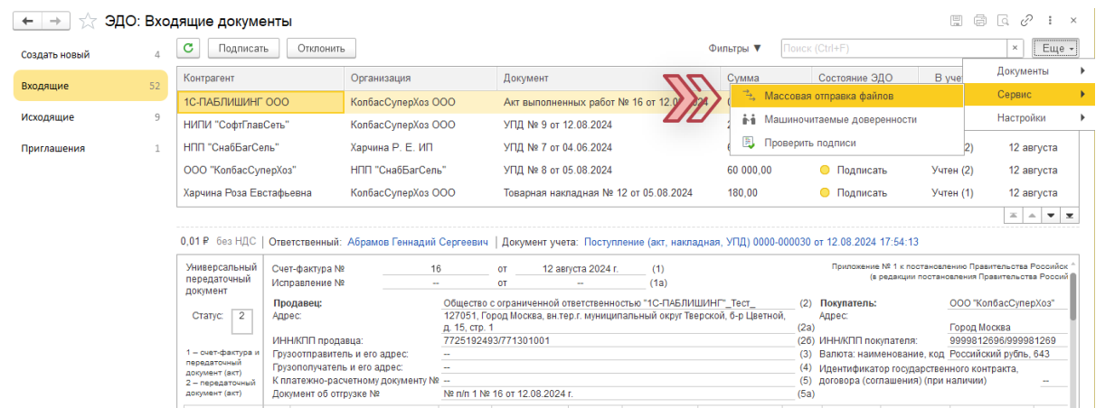Open the Абрамов Геннадий Сергеевич link
The height and width of the screenshot is (417, 1105).
[x=418, y=242]
